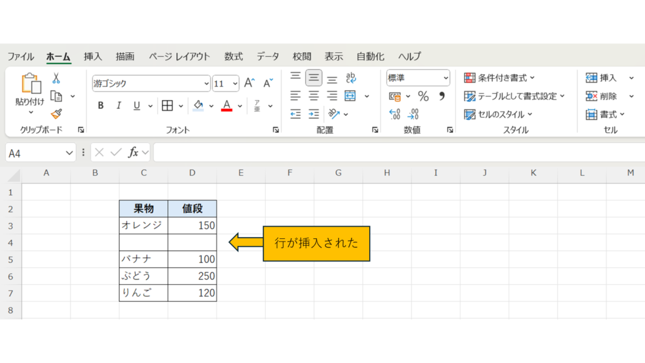Click the red font color swatch
Image resolution: width=645 pixels, height=363 pixels.
(x=227, y=106)
